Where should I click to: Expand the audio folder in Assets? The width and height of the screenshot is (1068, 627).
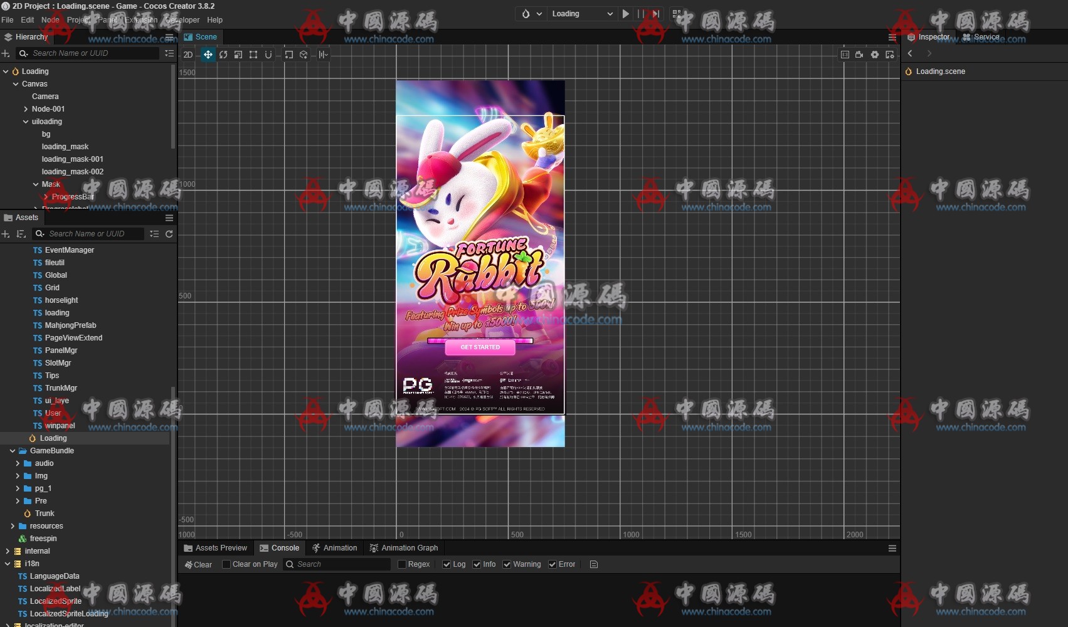click(18, 463)
